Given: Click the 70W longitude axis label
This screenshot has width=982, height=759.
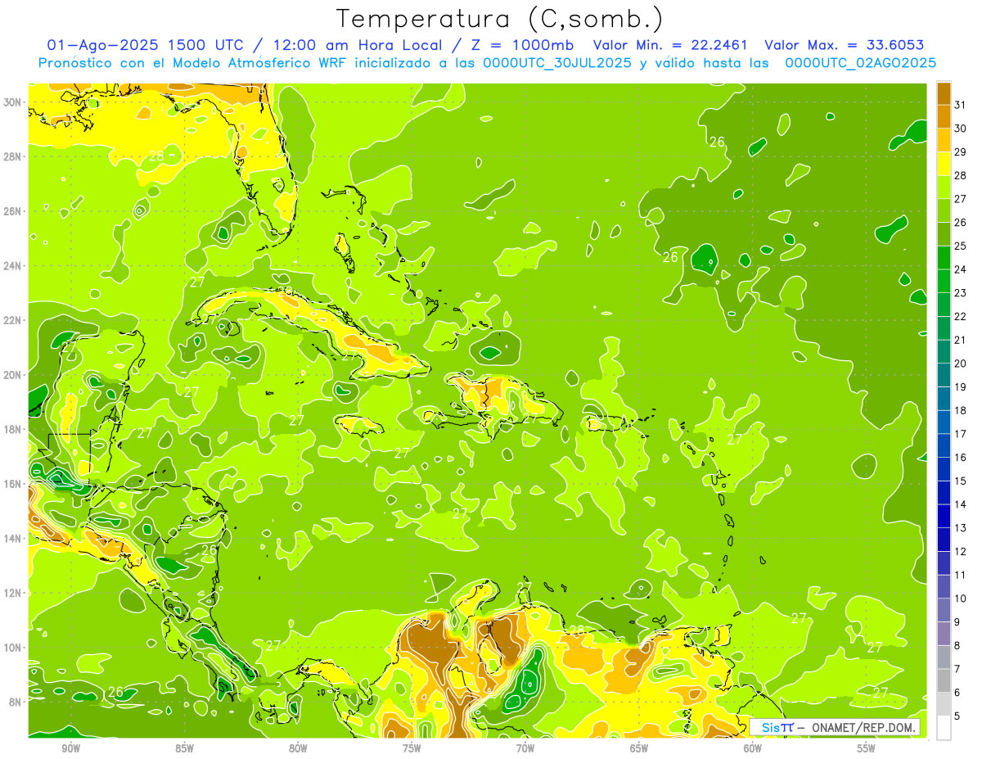Looking at the screenshot, I should (525, 748).
